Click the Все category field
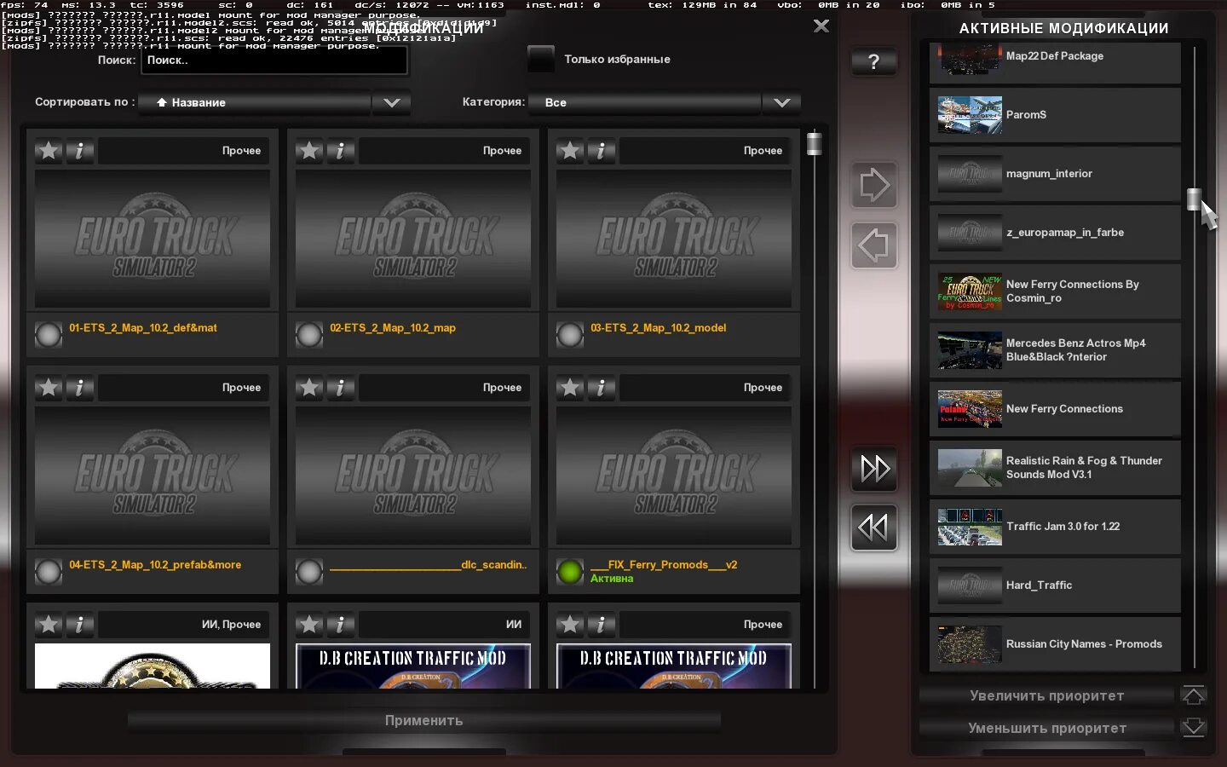Image resolution: width=1227 pixels, height=767 pixels. pos(645,102)
